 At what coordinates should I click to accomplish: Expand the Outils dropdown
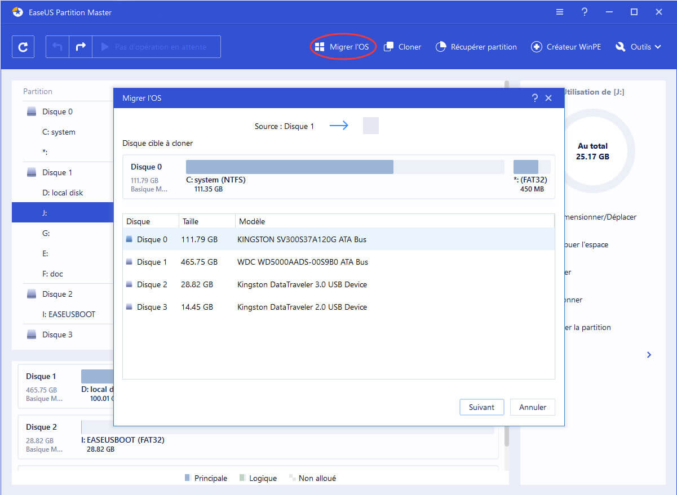(x=639, y=47)
